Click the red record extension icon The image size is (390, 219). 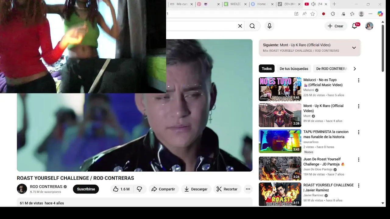pyautogui.click(x=324, y=14)
